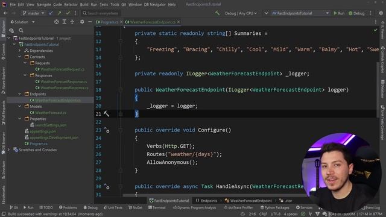Open the Window menu
Viewport: 386px width, 217px height.
135,4
